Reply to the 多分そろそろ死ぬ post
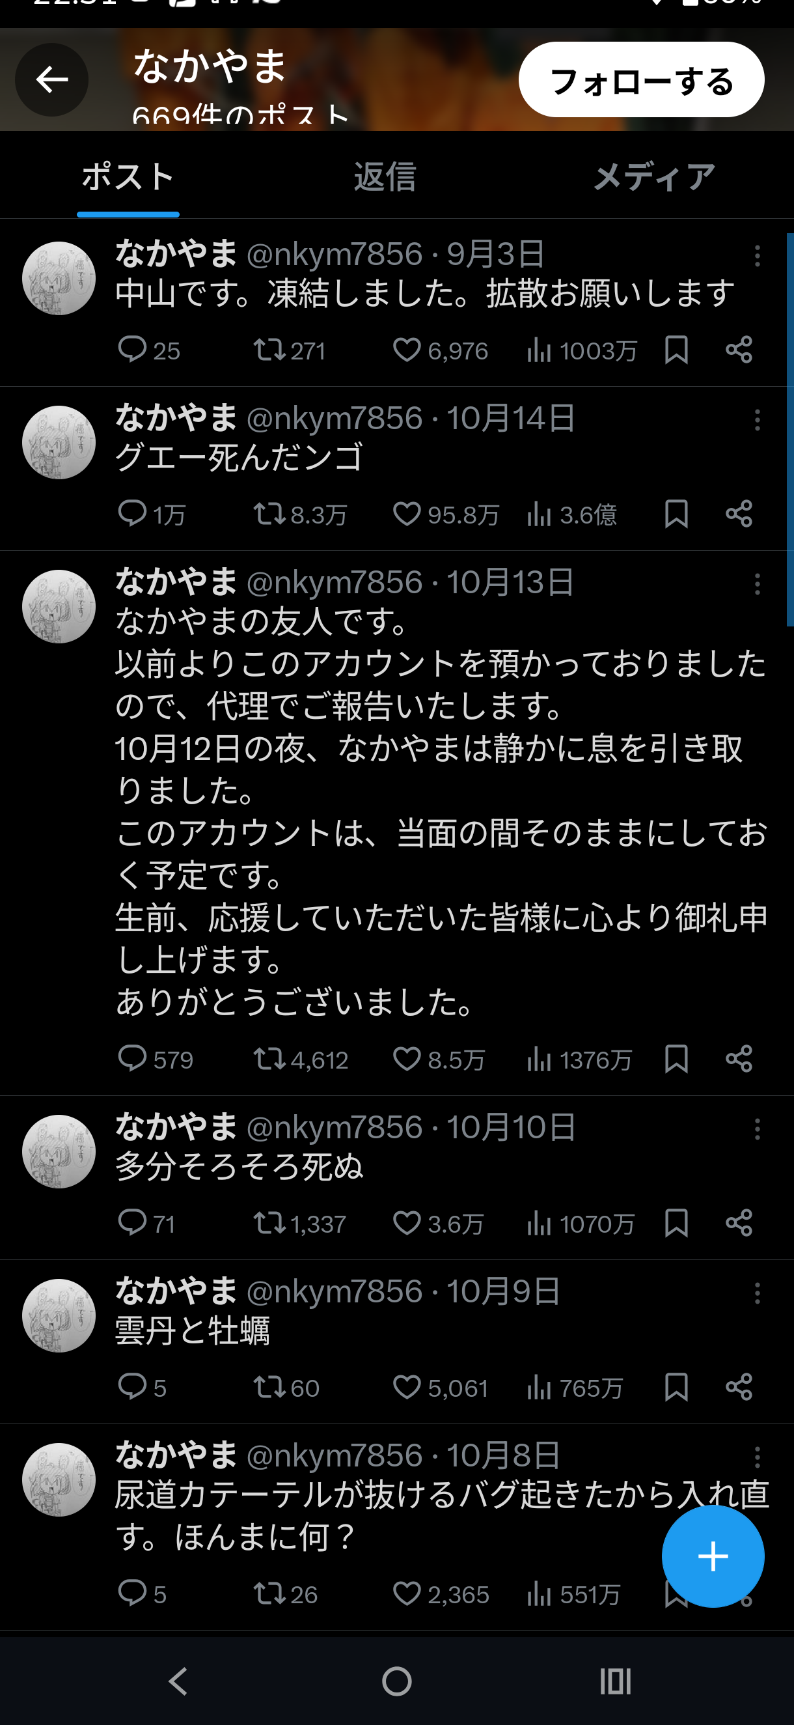Viewport: 794px width, 1725px height. tap(132, 1223)
